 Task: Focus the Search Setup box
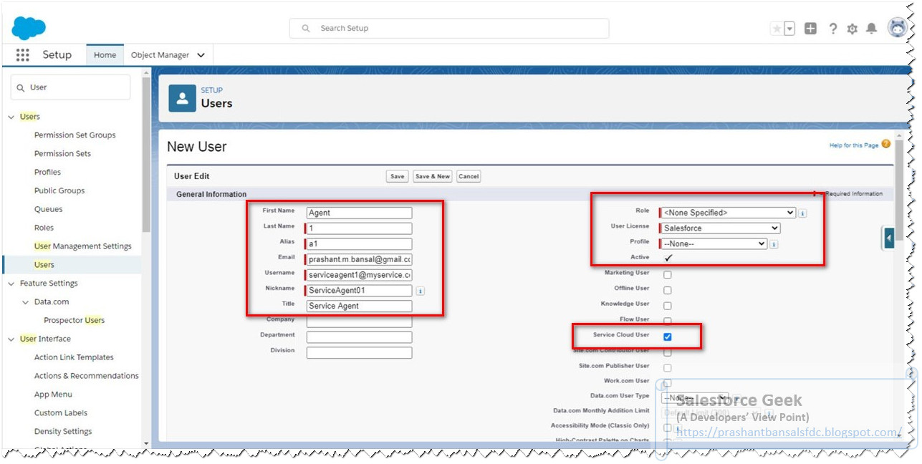pos(449,28)
